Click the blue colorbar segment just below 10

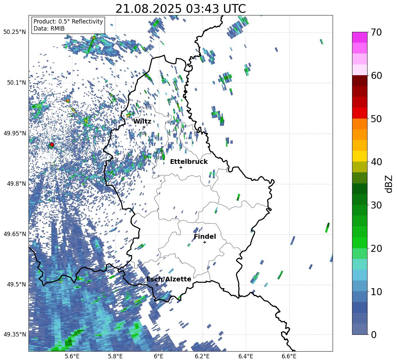pos(359,296)
